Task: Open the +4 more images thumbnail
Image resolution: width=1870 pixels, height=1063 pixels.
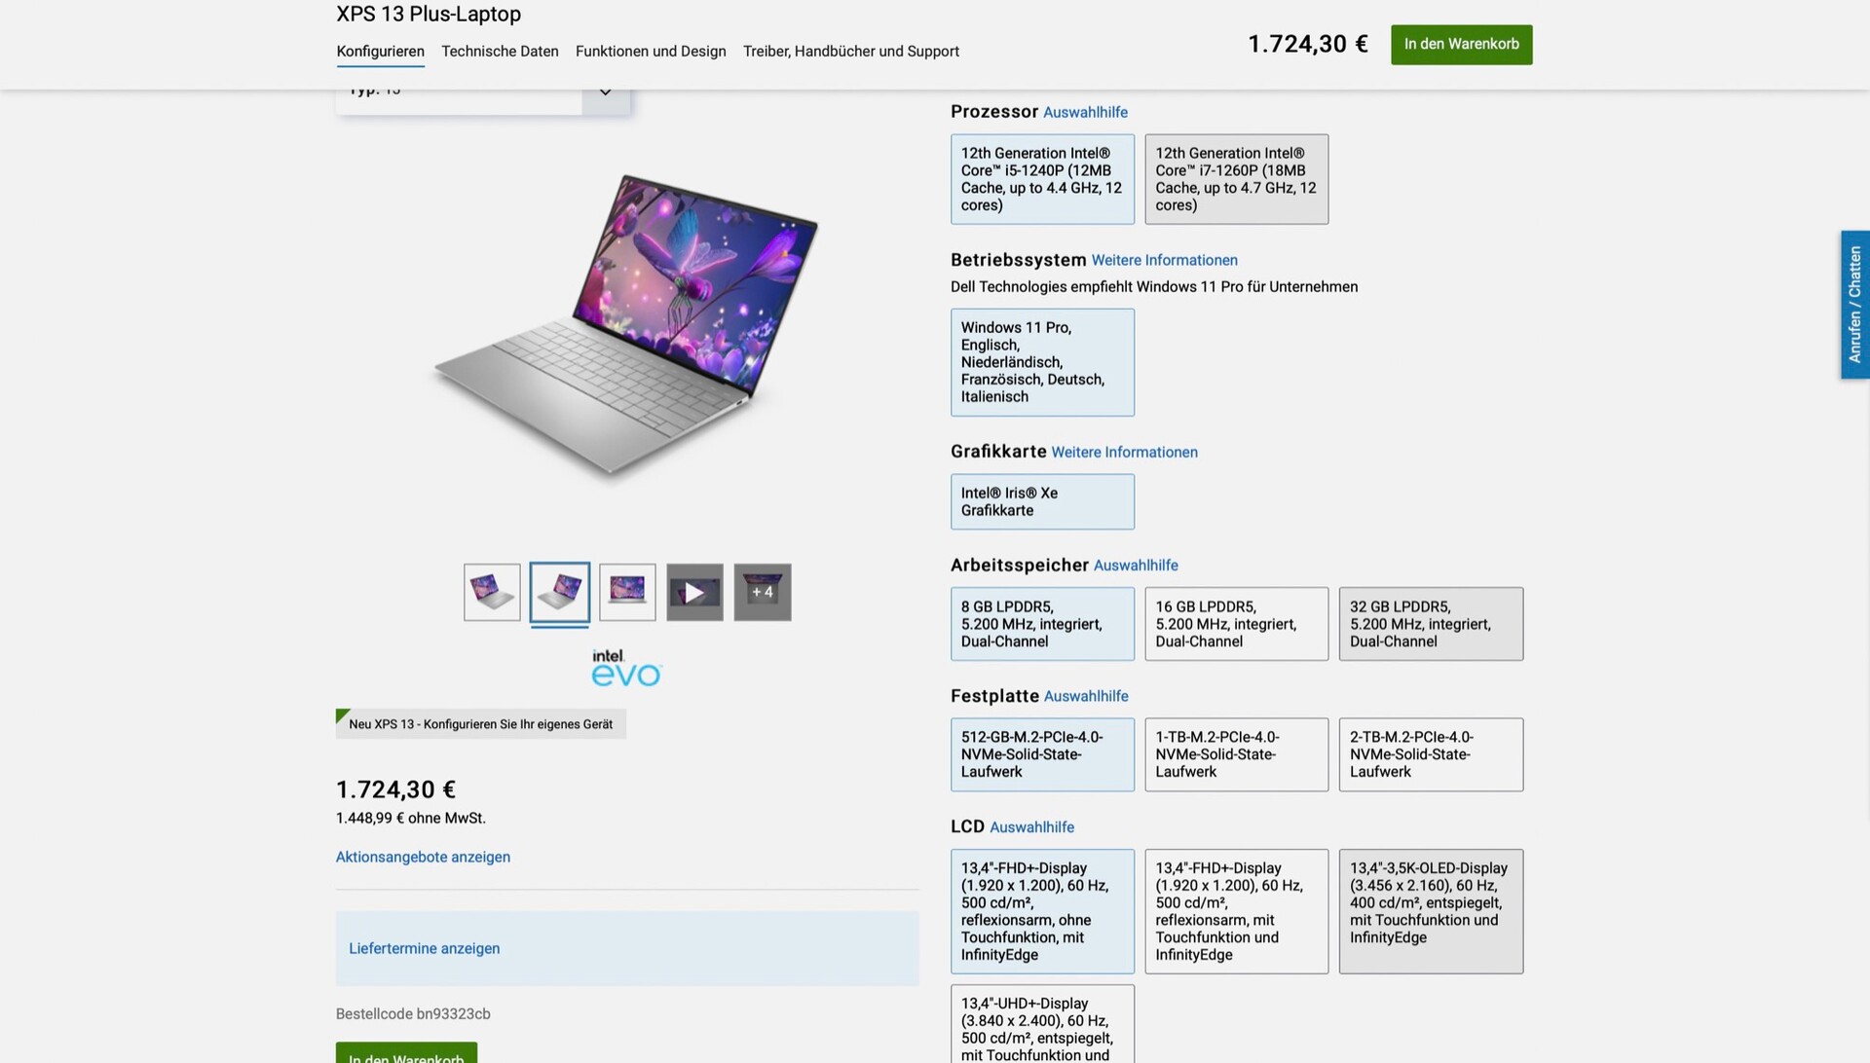Action: (x=762, y=592)
